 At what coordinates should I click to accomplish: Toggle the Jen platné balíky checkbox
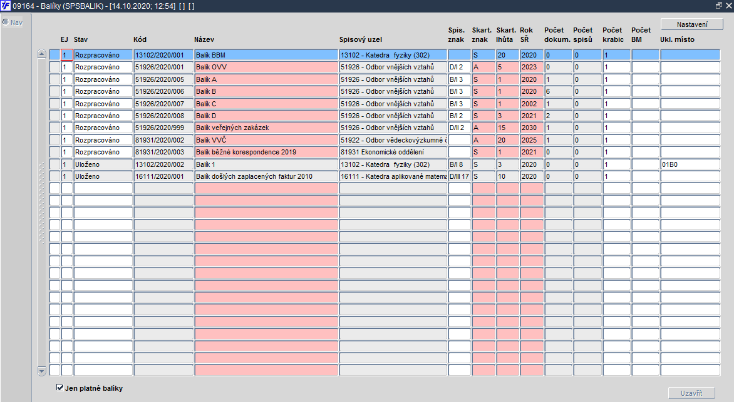pos(60,388)
